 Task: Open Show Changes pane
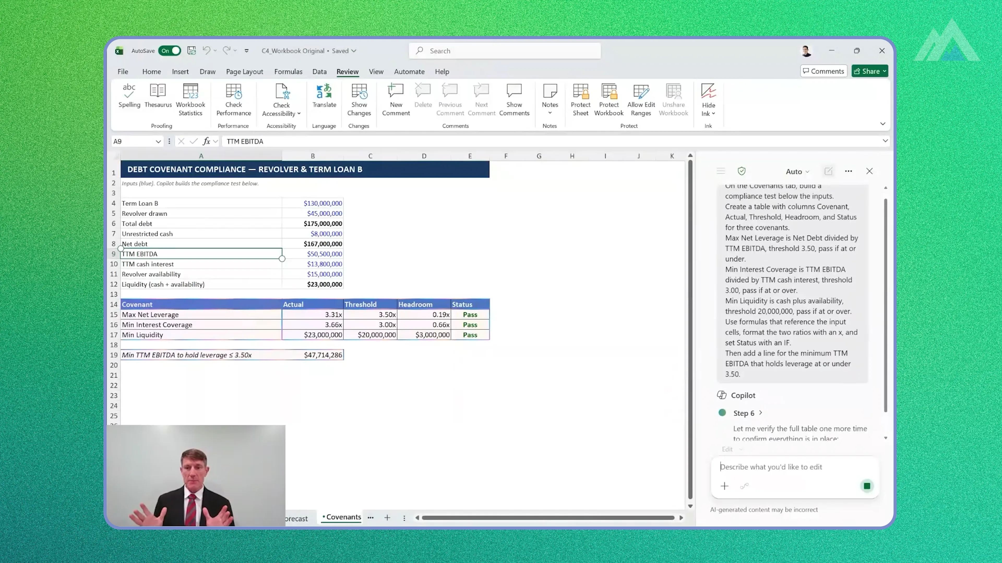coord(359,100)
